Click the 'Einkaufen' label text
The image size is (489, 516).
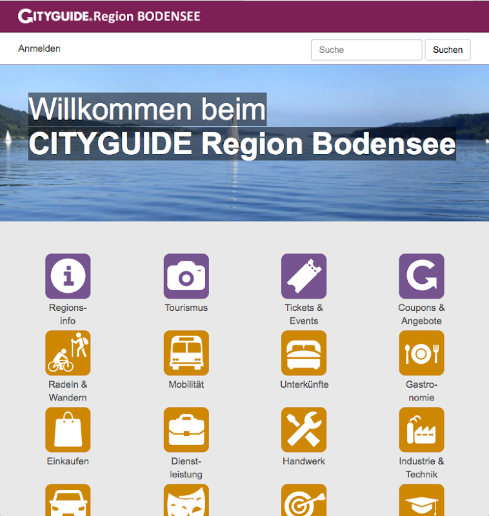pos(68,461)
